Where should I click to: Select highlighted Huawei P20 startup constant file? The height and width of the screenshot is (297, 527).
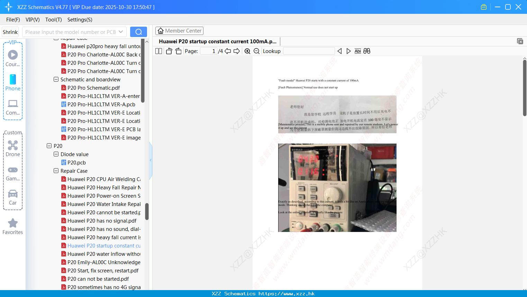point(101,245)
